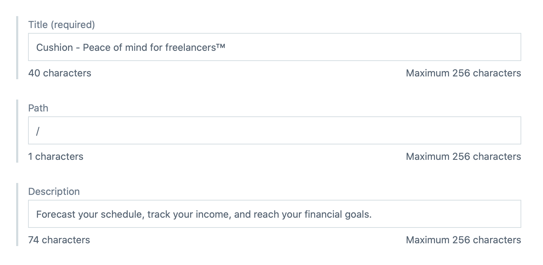543x265 pixels.
Task: Click the maximum characters note under Path
Action: coord(463,156)
